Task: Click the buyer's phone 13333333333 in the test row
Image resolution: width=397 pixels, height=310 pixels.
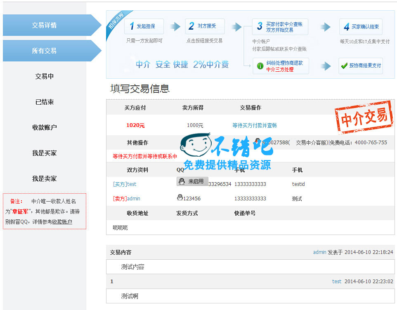Action: tap(250, 184)
